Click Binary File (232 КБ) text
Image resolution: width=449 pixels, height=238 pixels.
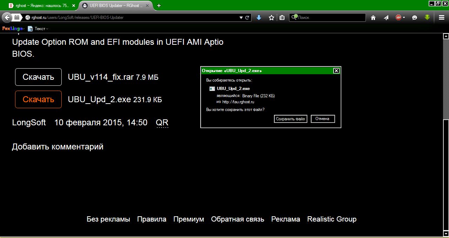(259, 96)
